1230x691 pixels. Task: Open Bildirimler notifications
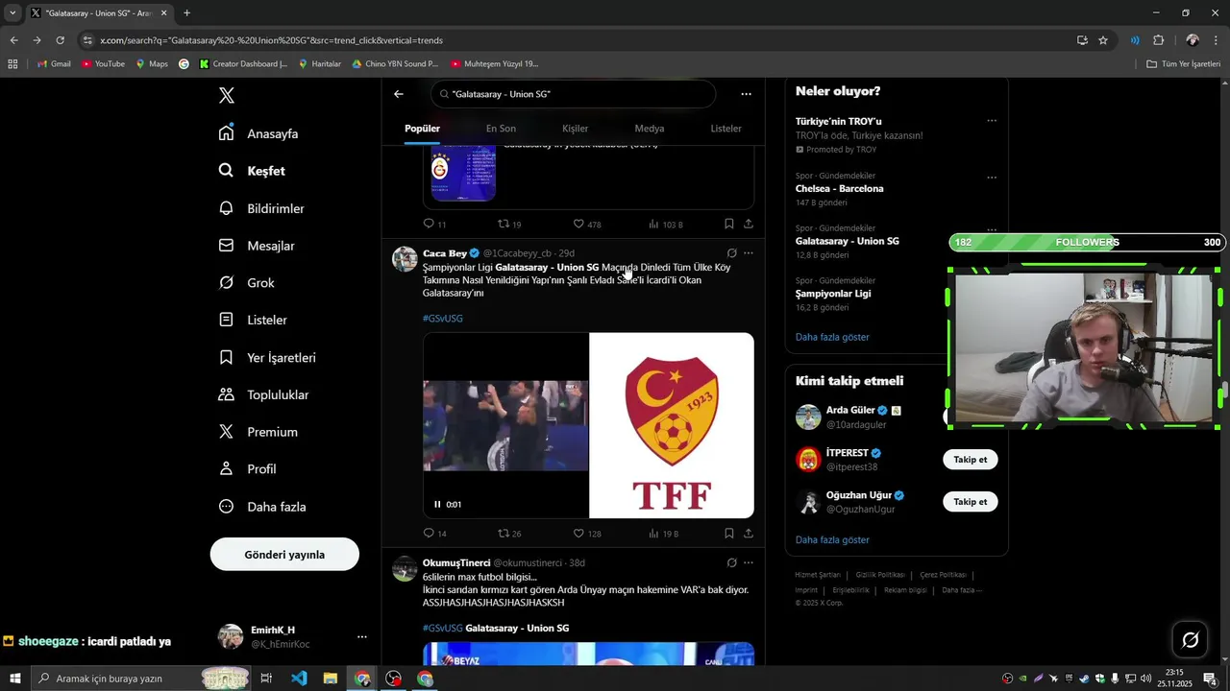[261, 208]
